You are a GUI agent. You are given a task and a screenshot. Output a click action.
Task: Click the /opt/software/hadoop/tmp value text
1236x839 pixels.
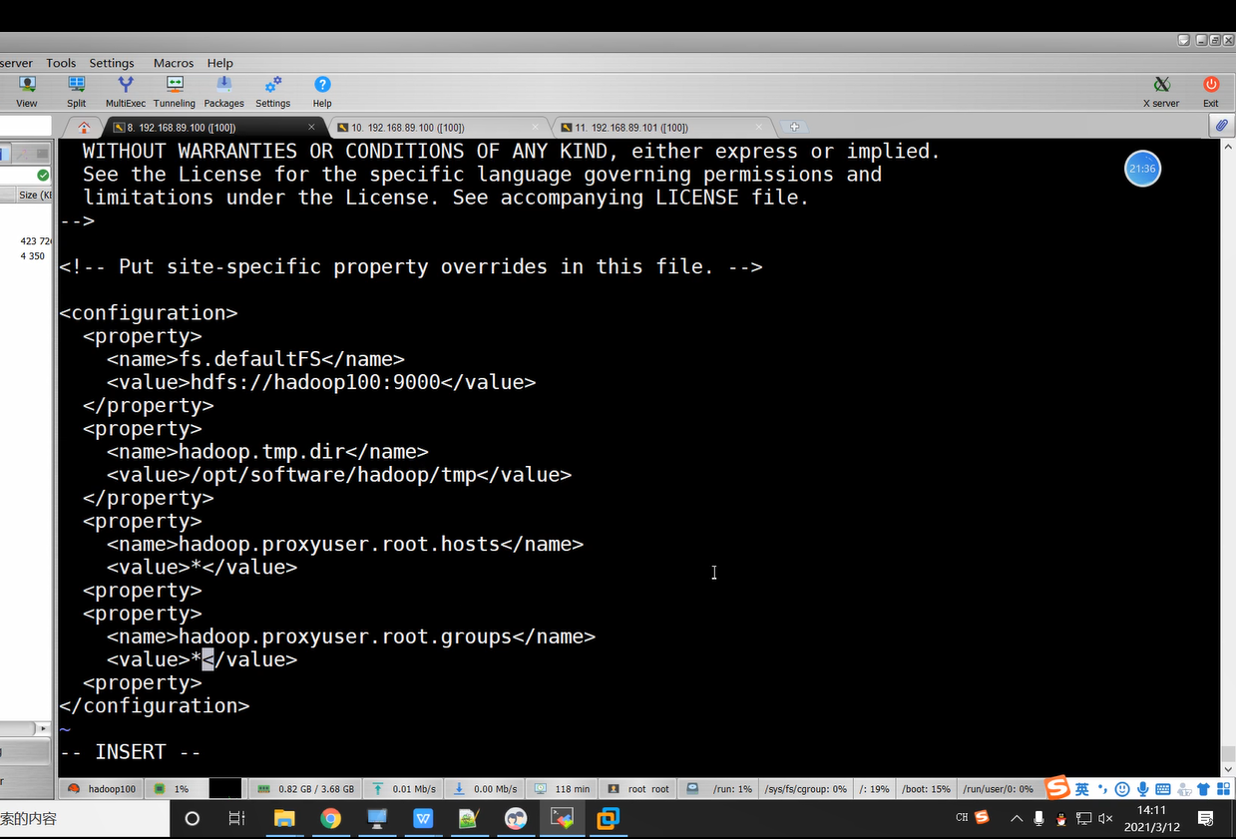(333, 475)
